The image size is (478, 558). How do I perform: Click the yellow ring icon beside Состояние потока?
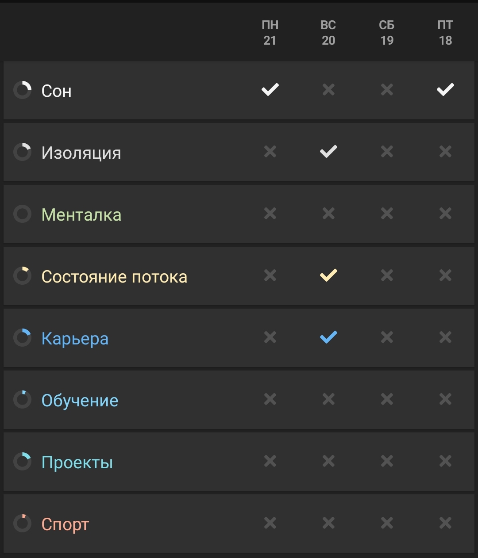point(22,276)
